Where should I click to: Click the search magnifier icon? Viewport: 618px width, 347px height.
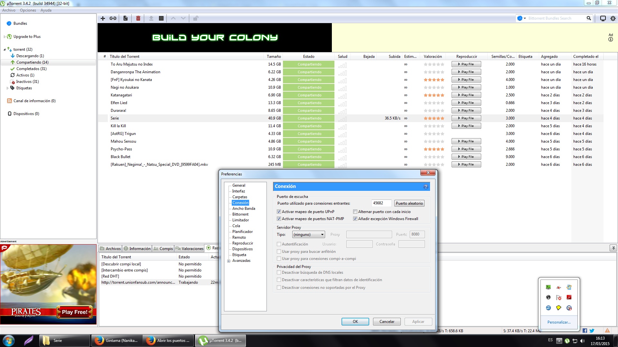point(589,18)
